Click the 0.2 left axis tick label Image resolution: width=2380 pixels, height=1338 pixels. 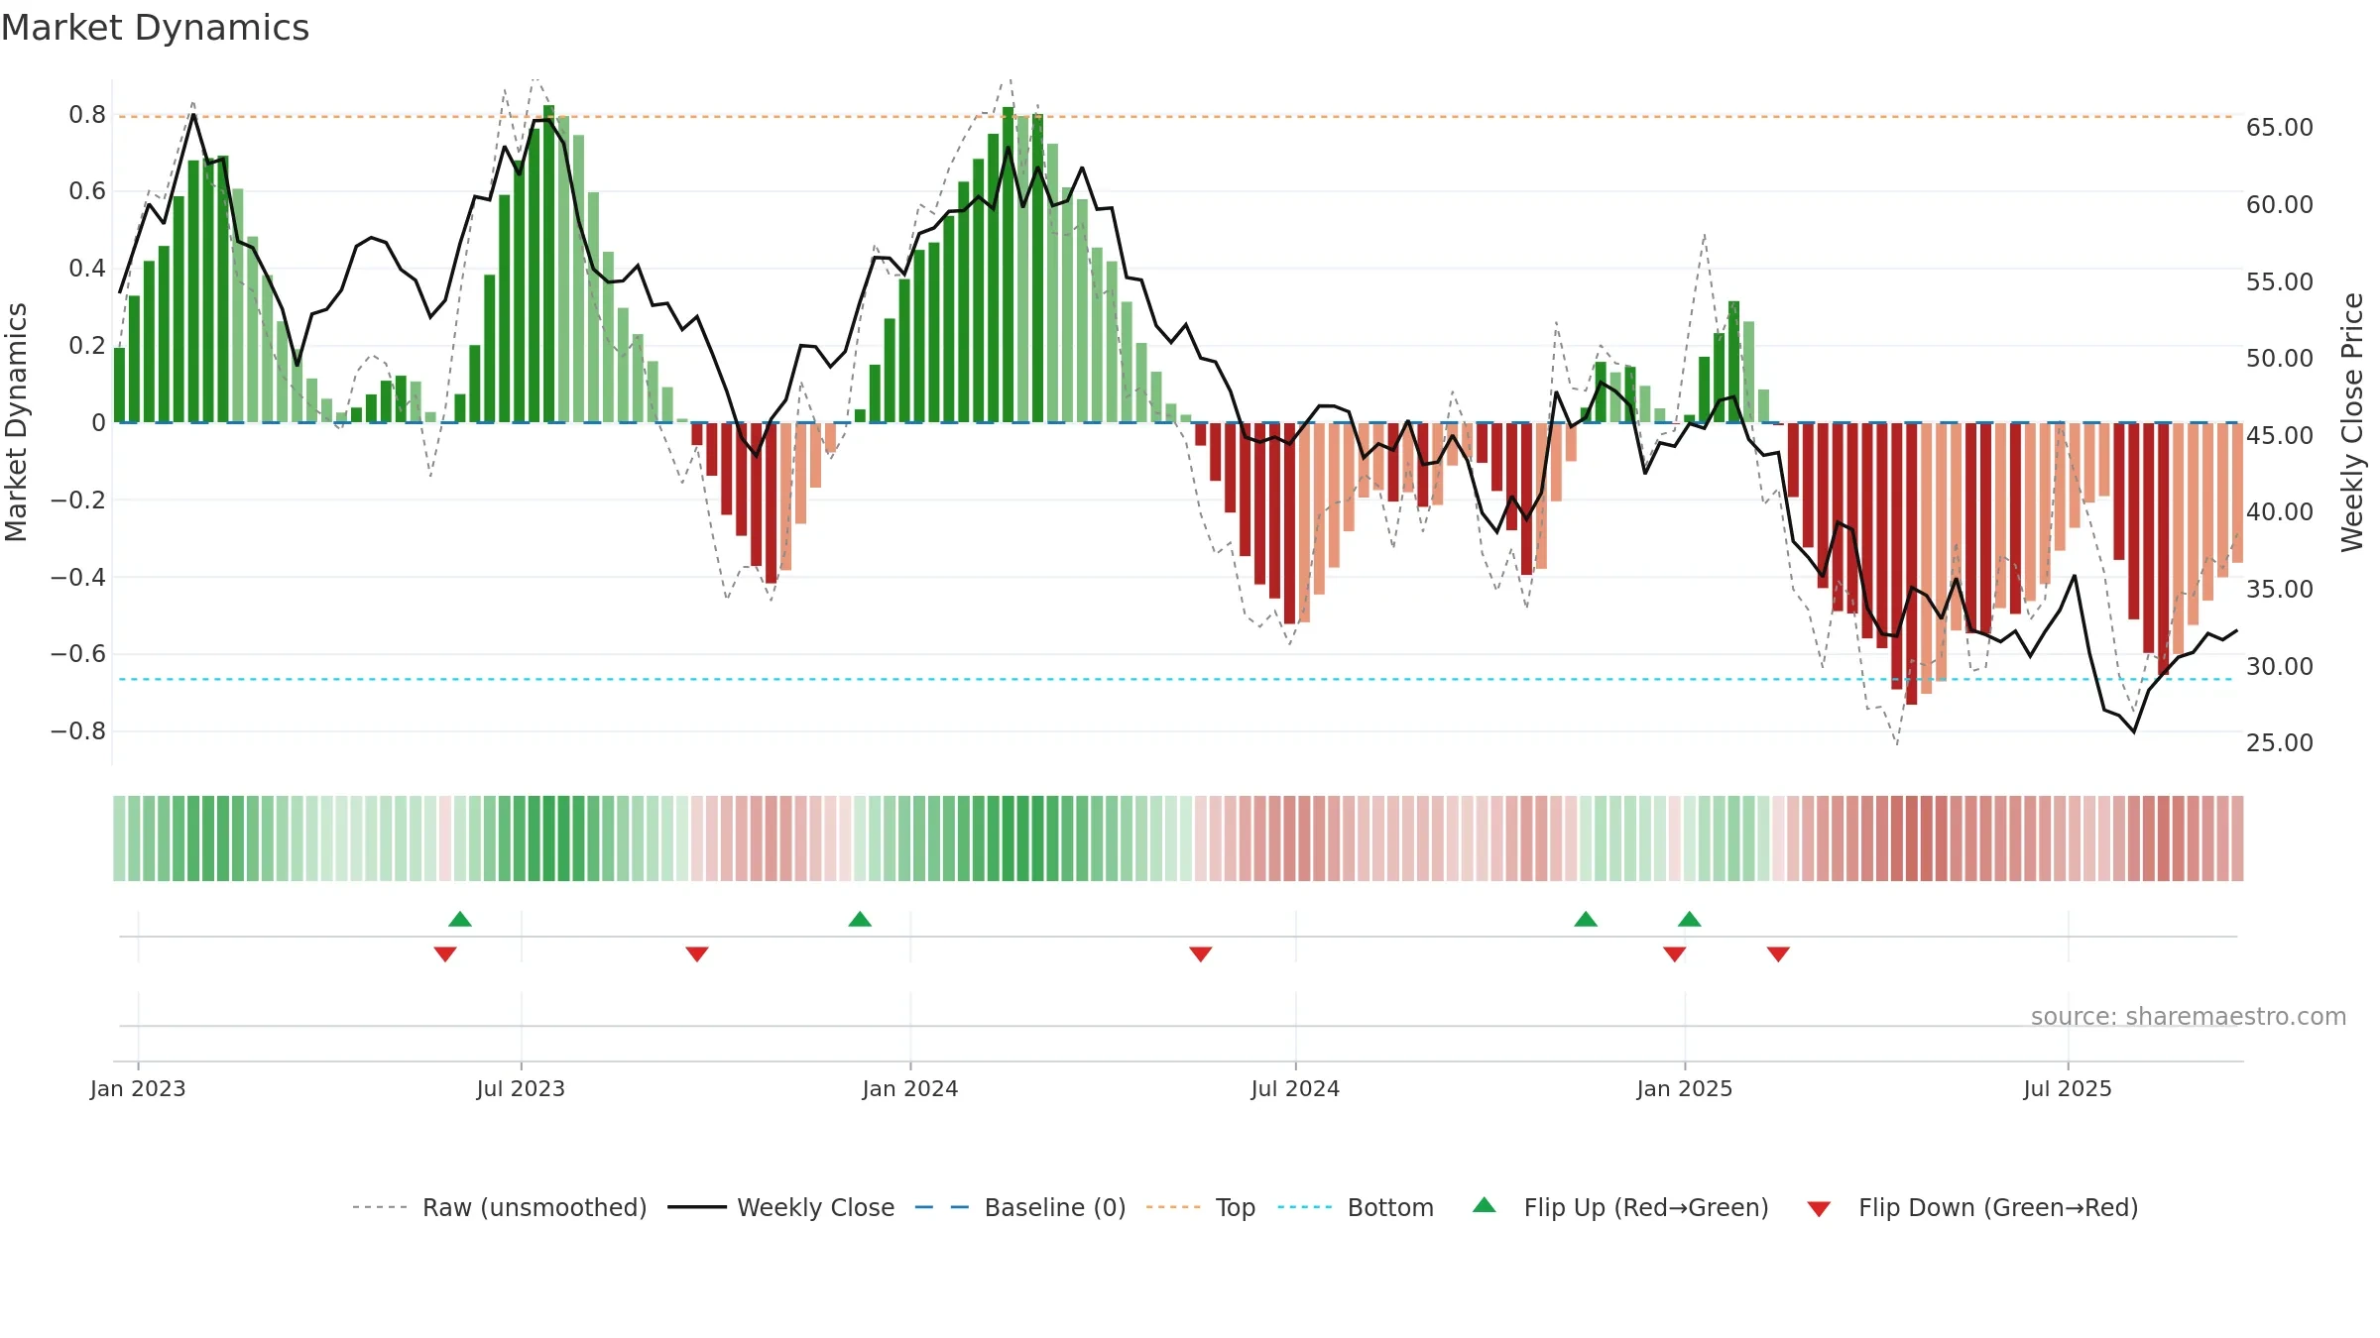[87, 346]
